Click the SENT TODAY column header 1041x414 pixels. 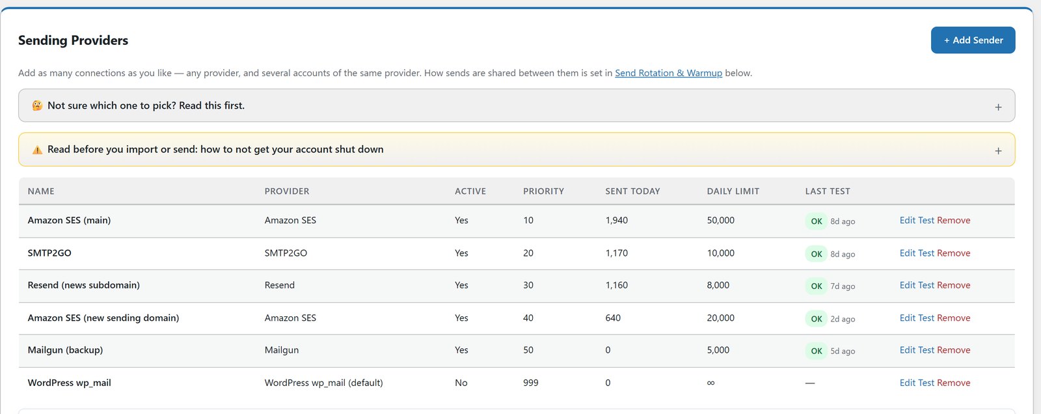632,191
